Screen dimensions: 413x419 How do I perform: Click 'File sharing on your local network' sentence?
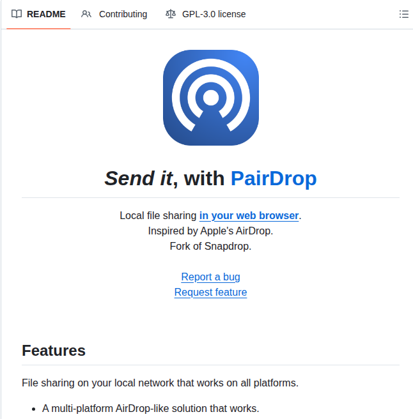point(160,383)
